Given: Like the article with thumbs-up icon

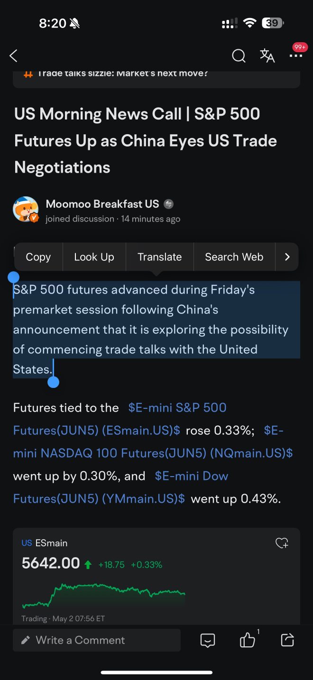Looking at the screenshot, I should (248, 640).
